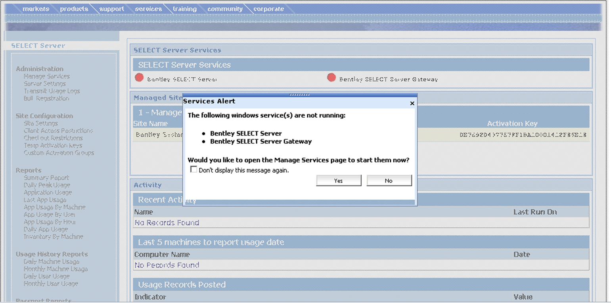Image resolution: width=611 pixels, height=303 pixels.
Task: Open Bulk Registration link
Action: click(46, 98)
